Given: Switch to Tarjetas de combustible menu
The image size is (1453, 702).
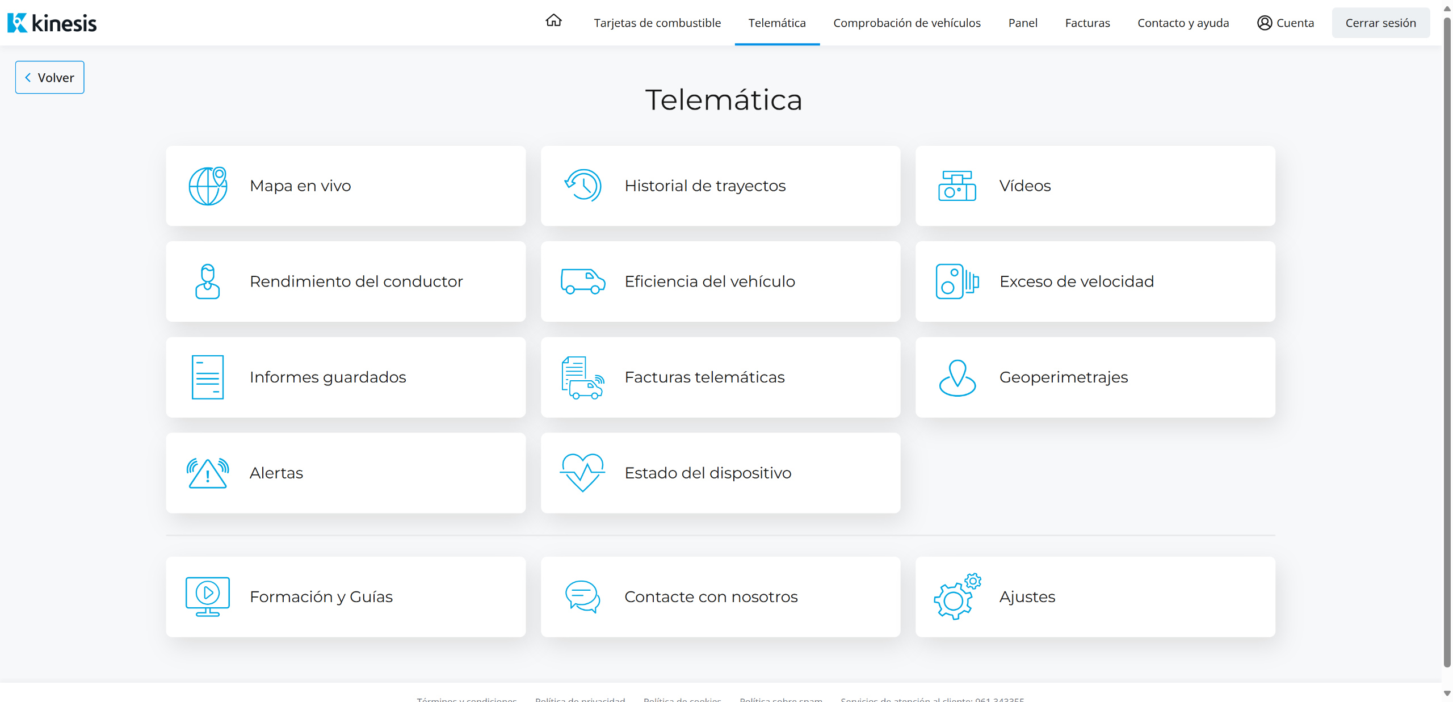Looking at the screenshot, I should pos(657,23).
